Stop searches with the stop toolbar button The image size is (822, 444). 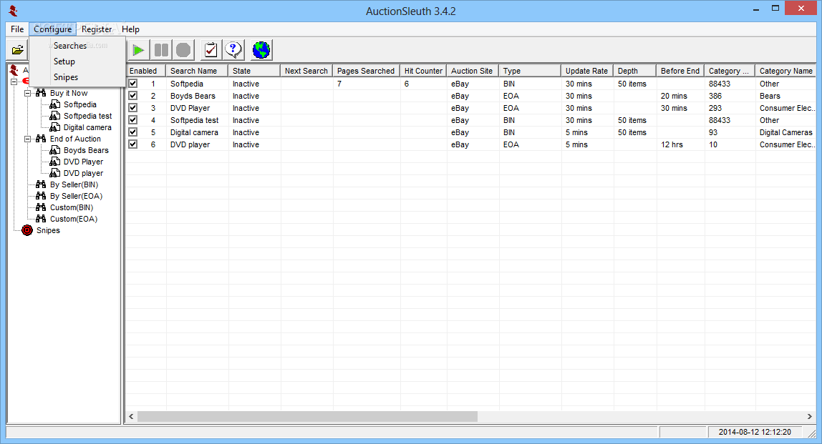point(183,50)
